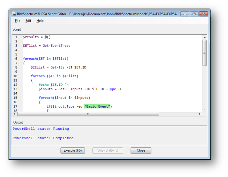Click the RiskSpectrum app icon in title bar
Image resolution: width=228 pixels, height=177 pixels.
tap(14, 14)
